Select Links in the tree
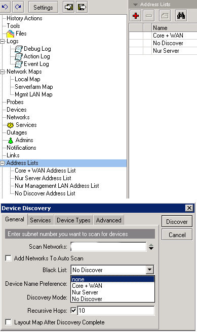The image size is (197, 332). (13, 155)
